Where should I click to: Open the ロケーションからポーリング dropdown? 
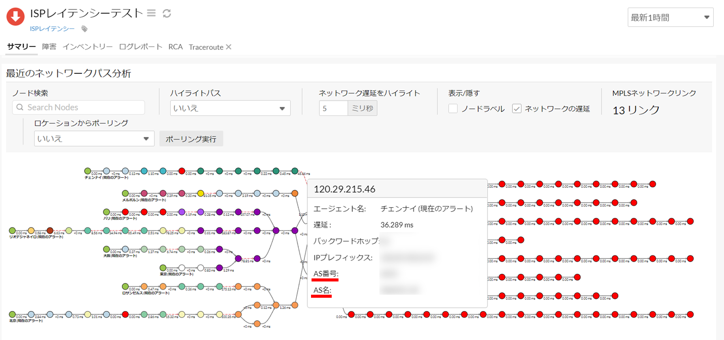pos(94,138)
